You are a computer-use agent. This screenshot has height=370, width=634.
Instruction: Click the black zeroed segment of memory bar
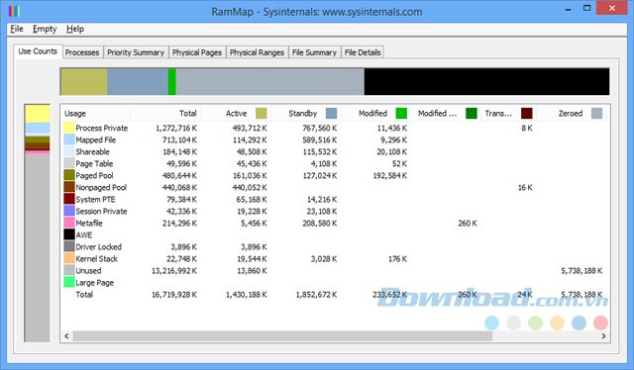point(486,81)
